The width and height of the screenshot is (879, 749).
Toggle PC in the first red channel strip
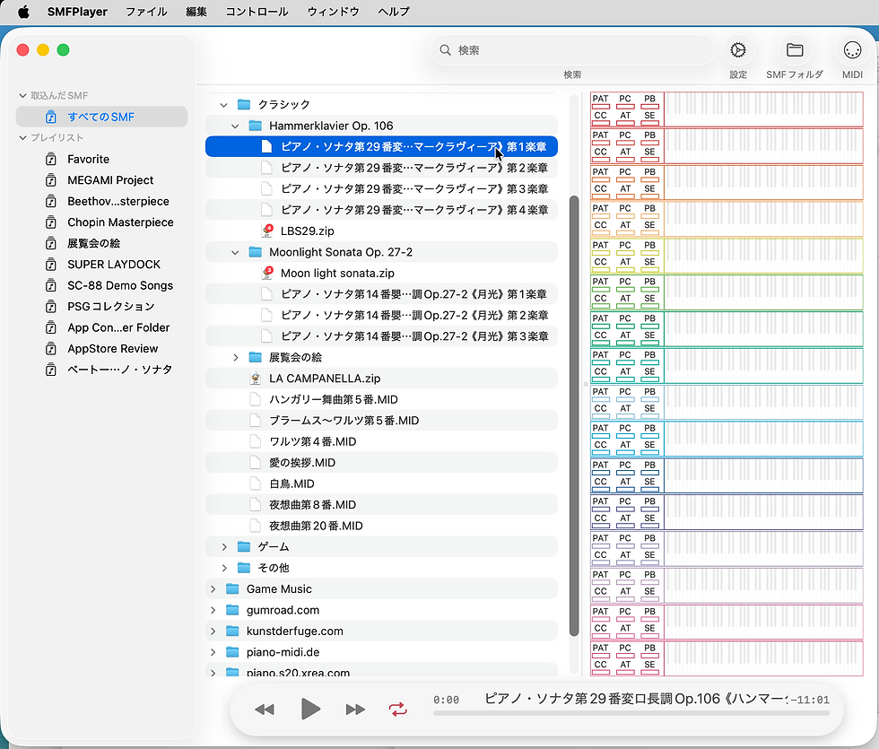[x=625, y=100]
